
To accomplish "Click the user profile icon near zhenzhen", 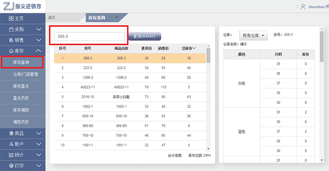I will click(303, 6).
